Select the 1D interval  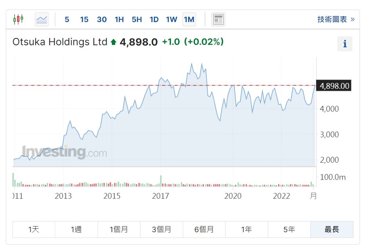click(154, 19)
